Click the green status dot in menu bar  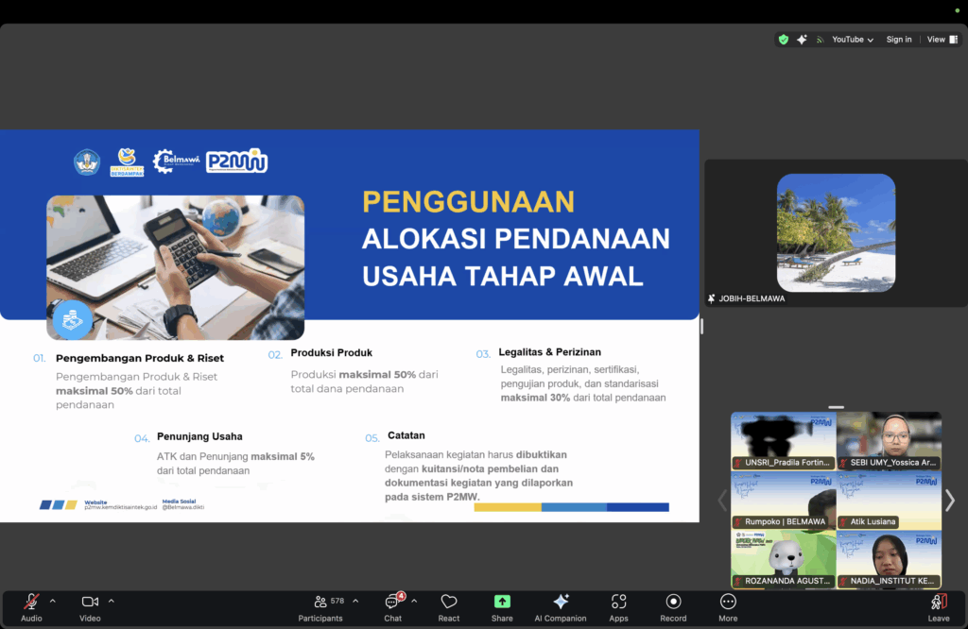coord(958,10)
